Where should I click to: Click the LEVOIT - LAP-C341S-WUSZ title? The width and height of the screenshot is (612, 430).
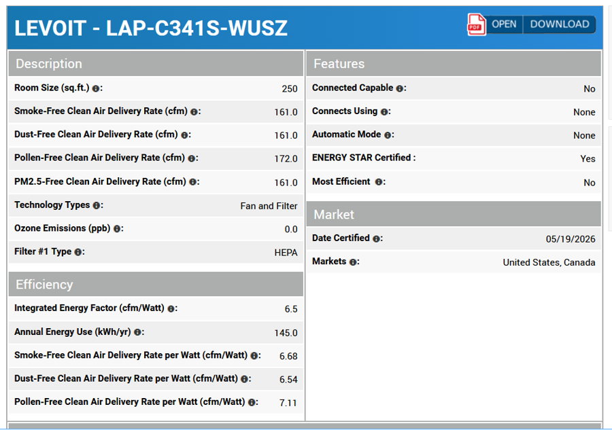tap(151, 28)
